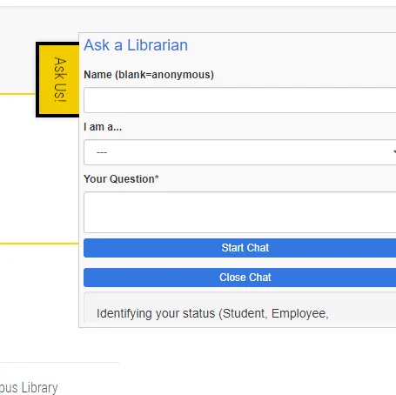Image resolution: width=396 pixels, height=395 pixels.
Task: Open the Library link at bottom left
Action: (x=29, y=388)
